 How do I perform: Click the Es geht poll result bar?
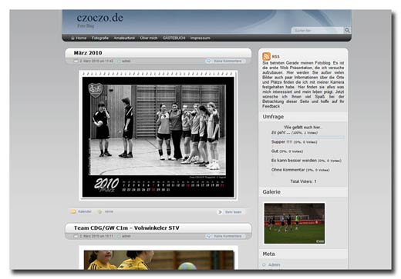click(x=308, y=138)
